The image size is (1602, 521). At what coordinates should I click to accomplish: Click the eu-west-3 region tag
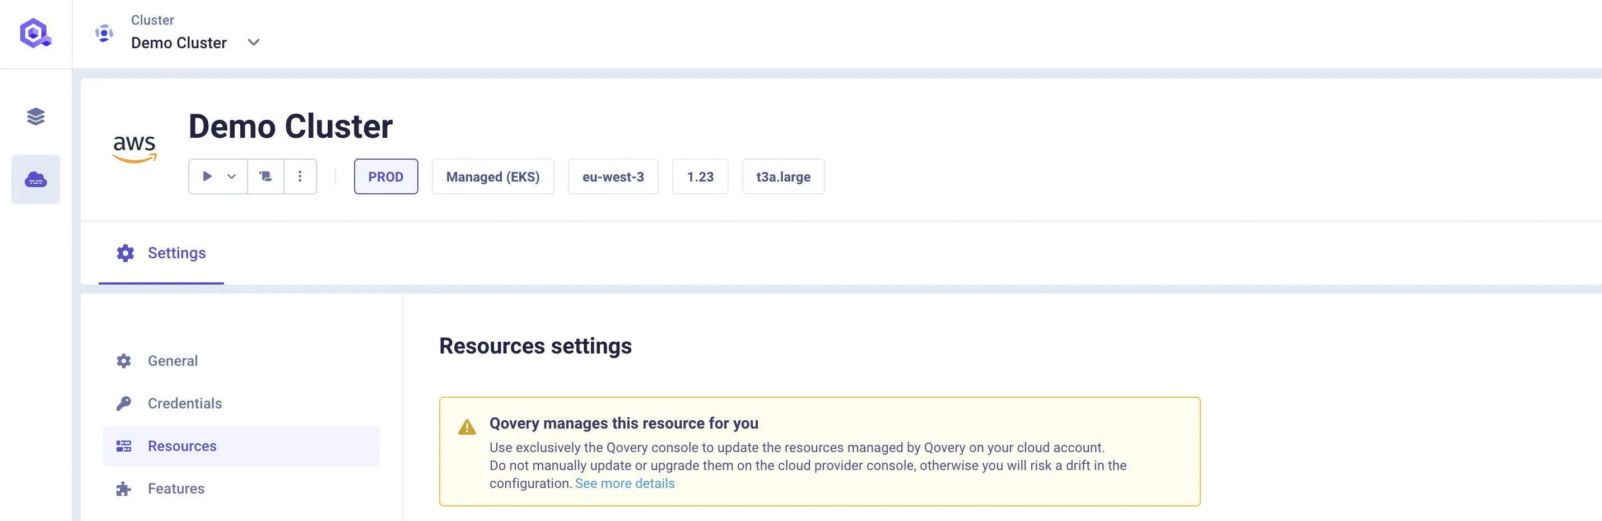click(x=613, y=176)
